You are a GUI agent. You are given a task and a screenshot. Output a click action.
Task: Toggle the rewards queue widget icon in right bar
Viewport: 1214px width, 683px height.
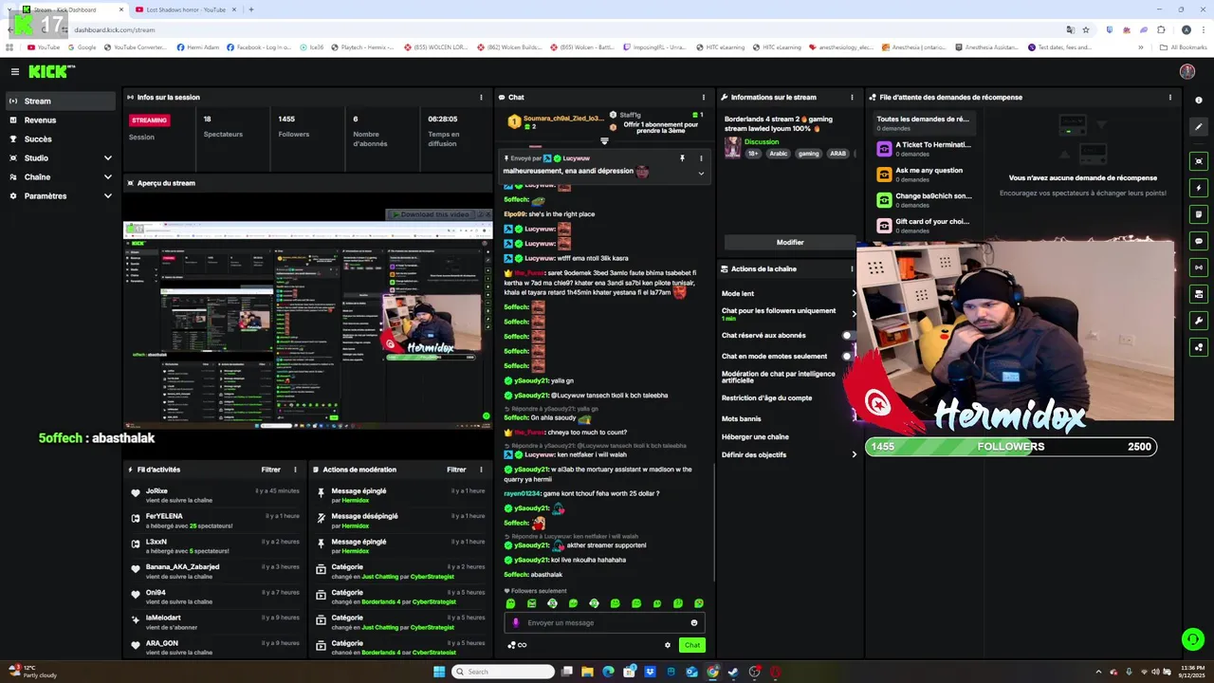pos(1199,347)
